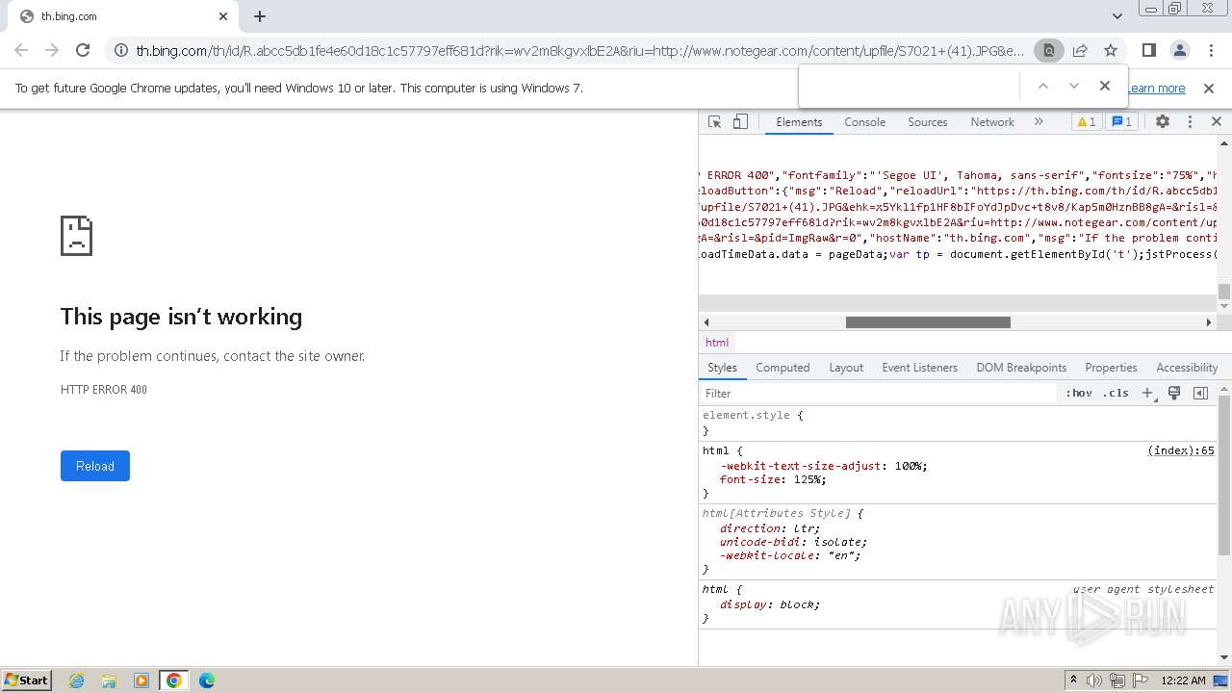Switch to the Sources tab
The image size is (1232, 693).
coord(928,122)
